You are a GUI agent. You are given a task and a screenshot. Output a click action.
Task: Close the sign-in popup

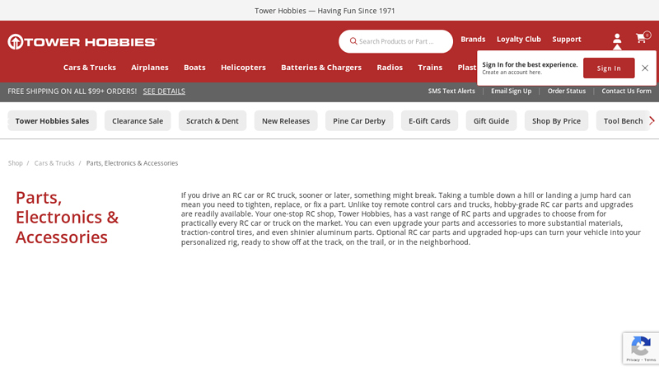(x=645, y=68)
